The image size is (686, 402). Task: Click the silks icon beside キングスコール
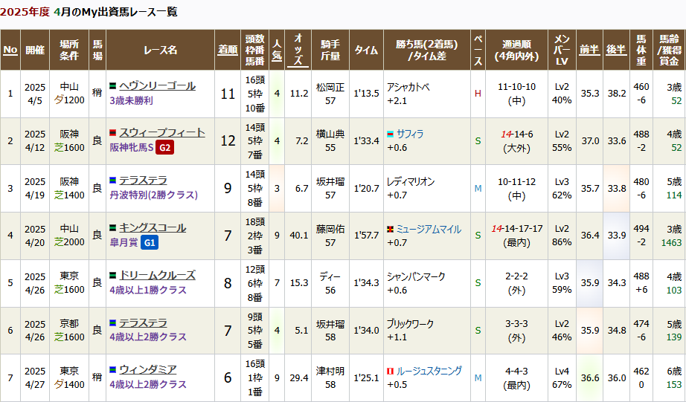(112, 229)
